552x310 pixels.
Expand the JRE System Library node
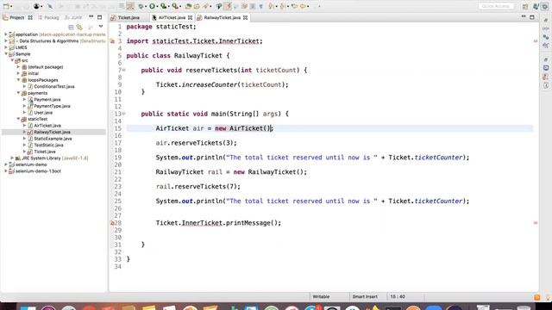12,158
